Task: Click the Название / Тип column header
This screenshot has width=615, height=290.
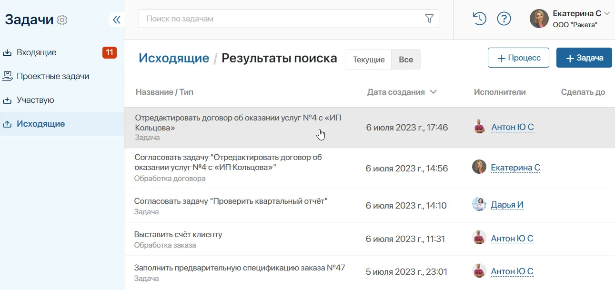Action: point(164,92)
